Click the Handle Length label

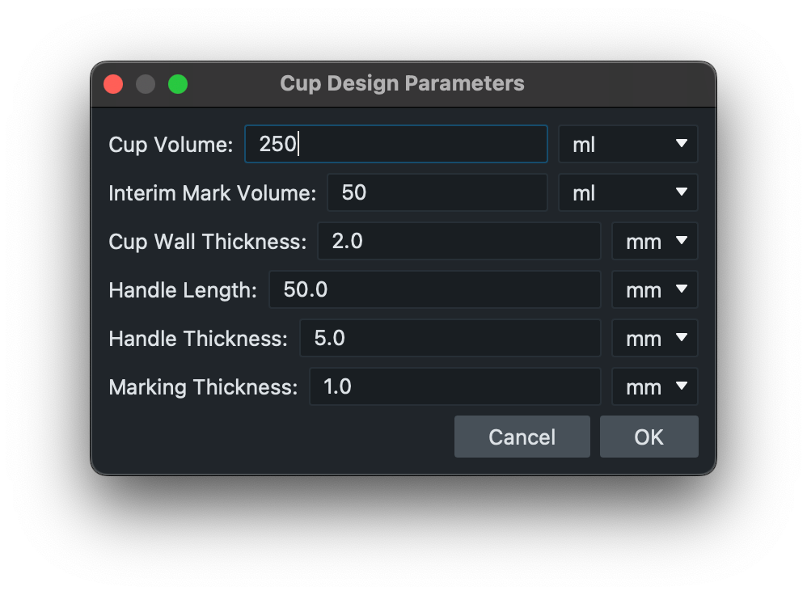[184, 289]
